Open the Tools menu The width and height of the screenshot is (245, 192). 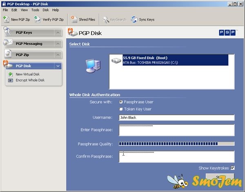pyautogui.click(x=35, y=10)
